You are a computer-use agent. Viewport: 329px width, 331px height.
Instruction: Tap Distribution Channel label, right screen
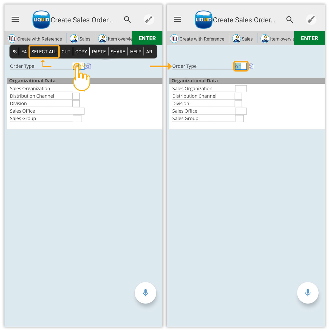[x=194, y=96]
